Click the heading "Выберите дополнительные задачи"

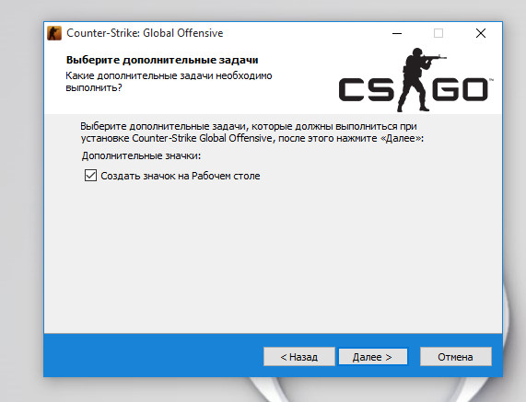[162, 60]
